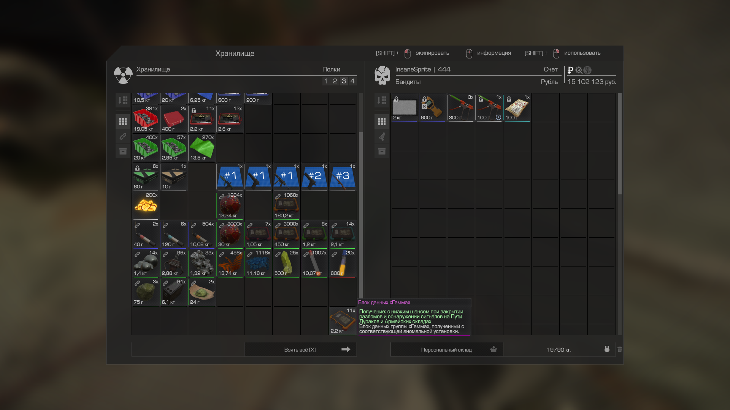Click the sort icon in player inventory
The width and height of the screenshot is (730, 410).
pyautogui.click(x=382, y=100)
